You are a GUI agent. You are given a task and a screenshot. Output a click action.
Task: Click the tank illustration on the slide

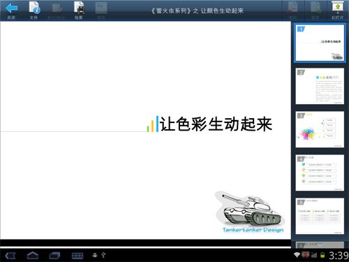250,209
